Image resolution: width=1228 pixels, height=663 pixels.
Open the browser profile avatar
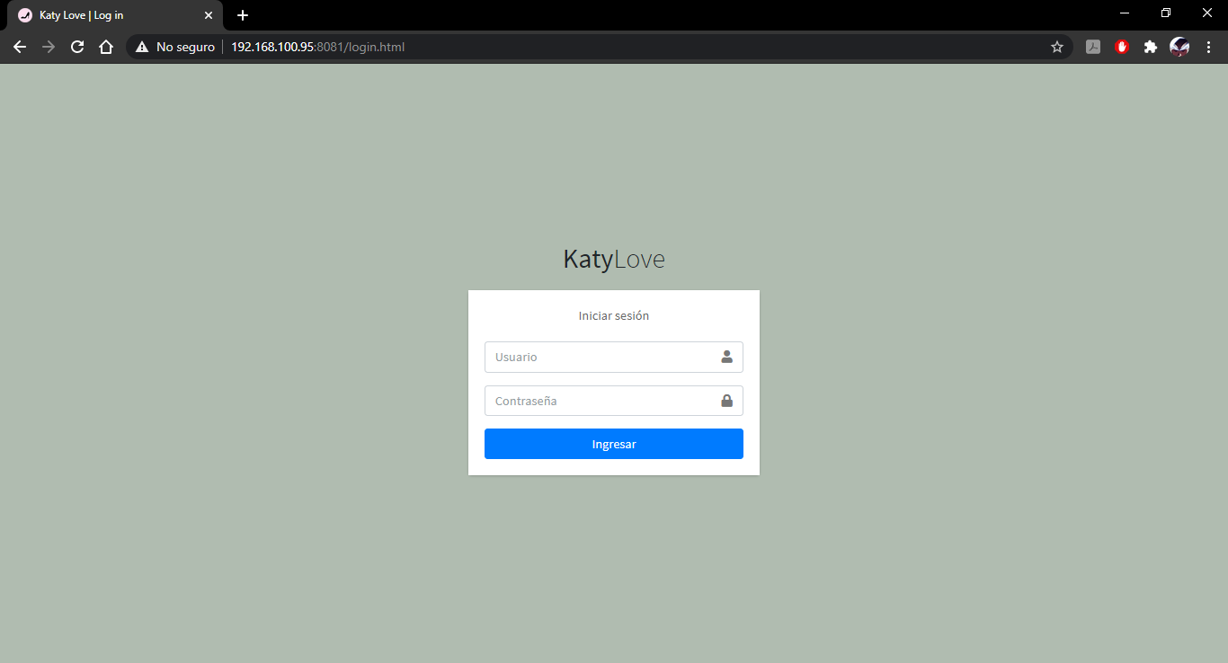coord(1179,47)
